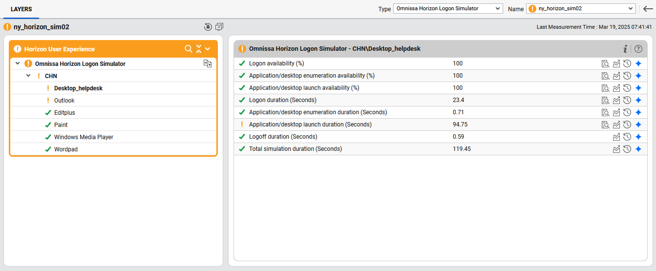Click the ny_horizon_sim02 component title at top left
Screen dimensions: 656x271
42,27
